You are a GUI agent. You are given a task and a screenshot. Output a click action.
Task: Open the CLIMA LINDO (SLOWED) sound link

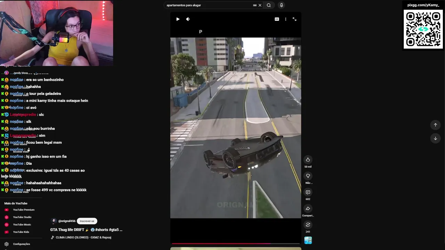(x=83, y=237)
